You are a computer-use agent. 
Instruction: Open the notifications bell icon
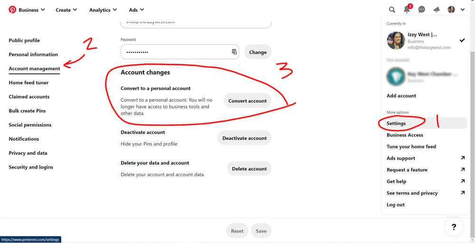coord(407,9)
